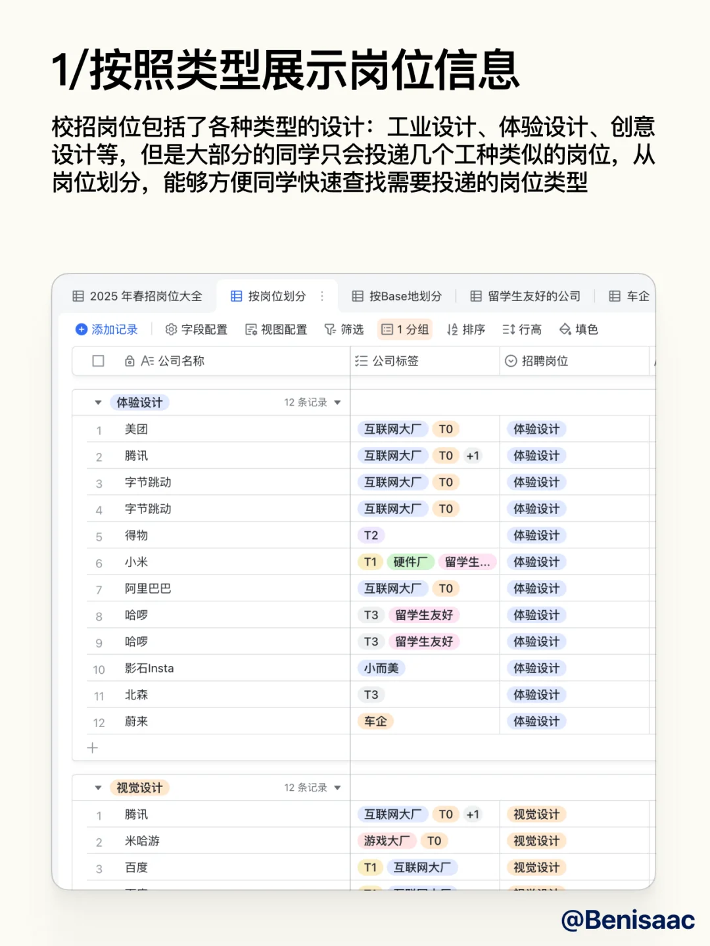Click the 招聘岗位 column header
This screenshot has width=710, height=946.
click(575, 361)
